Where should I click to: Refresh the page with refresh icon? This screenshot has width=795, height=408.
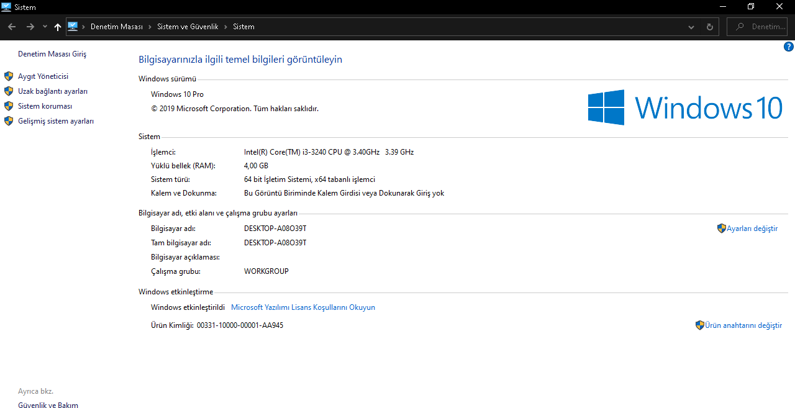(x=710, y=27)
